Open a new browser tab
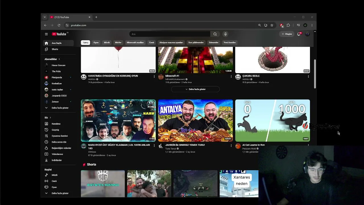This screenshot has width=364, height=205. (96, 17)
